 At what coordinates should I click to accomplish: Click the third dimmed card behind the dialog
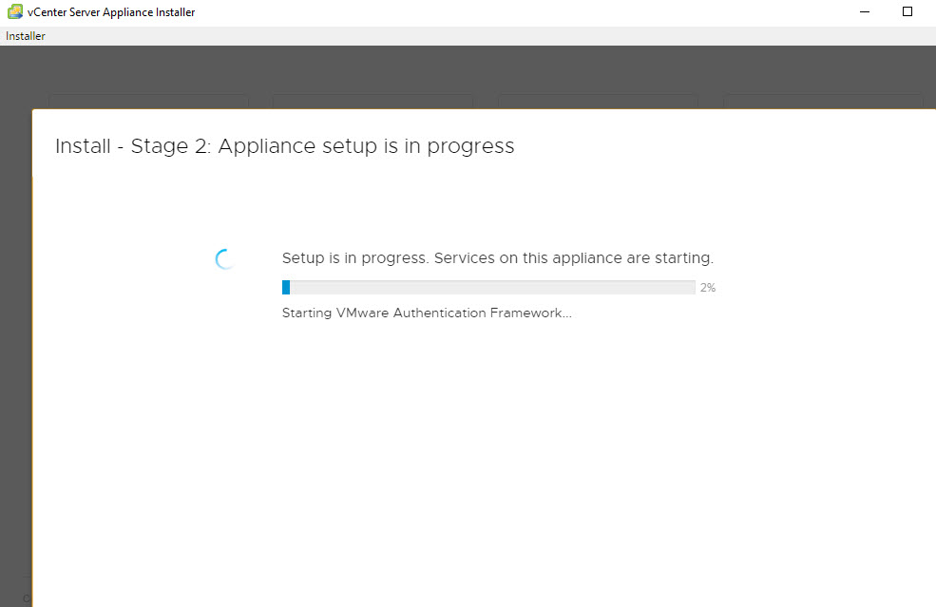598,101
